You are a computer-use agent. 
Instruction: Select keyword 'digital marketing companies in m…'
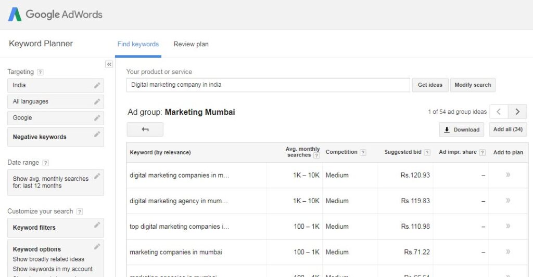(179, 176)
